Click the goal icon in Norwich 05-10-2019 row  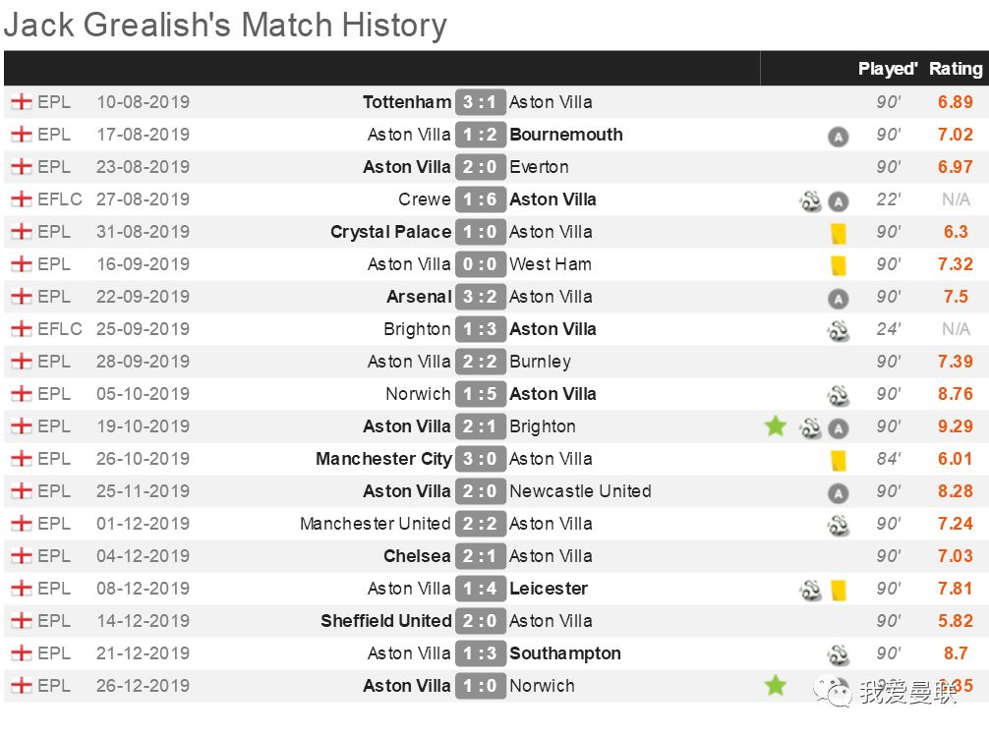pos(838,395)
